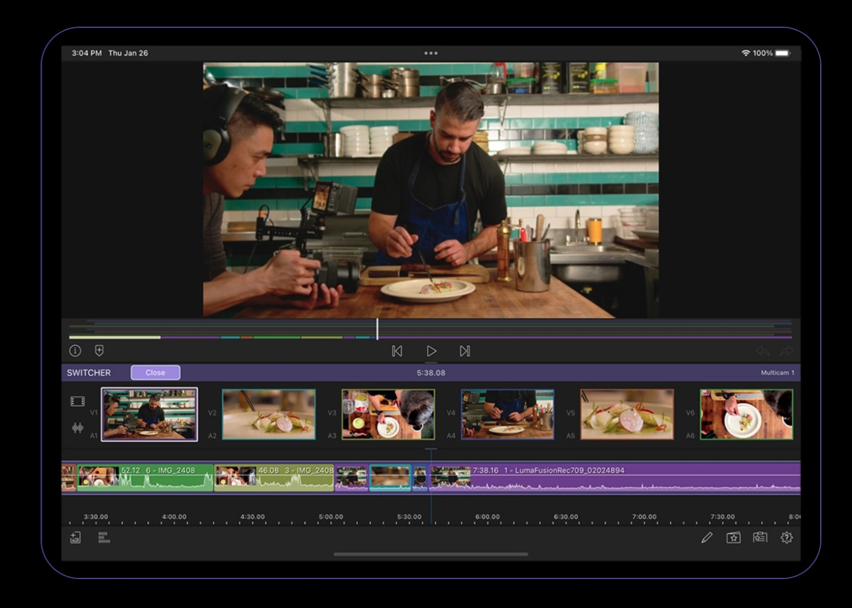Image resolution: width=852 pixels, height=608 pixels.
Task: Open the star favorites panel
Action: pyautogui.click(x=734, y=538)
